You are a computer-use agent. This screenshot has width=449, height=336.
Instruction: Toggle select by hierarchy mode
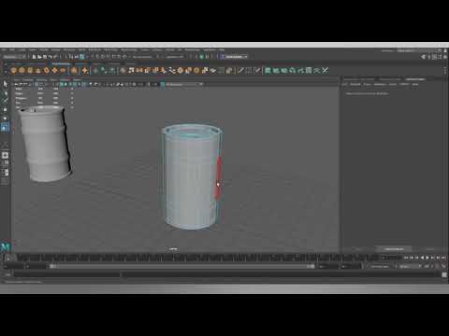pos(71,57)
